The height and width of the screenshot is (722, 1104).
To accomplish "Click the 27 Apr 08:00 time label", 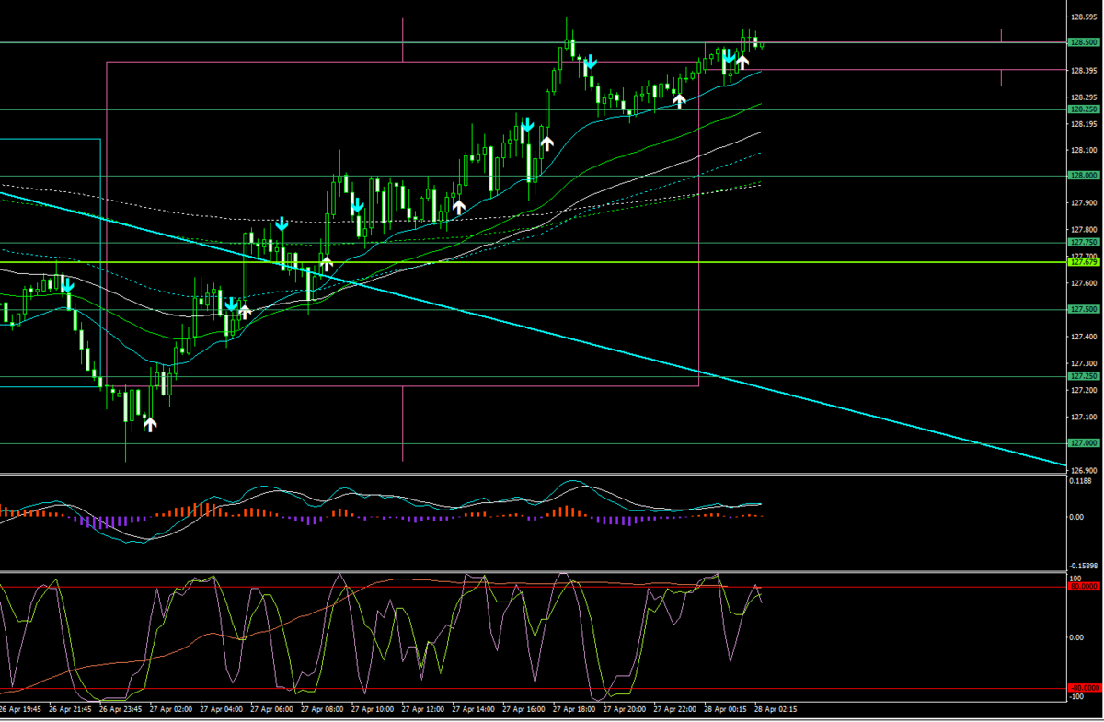I will 323,710.
